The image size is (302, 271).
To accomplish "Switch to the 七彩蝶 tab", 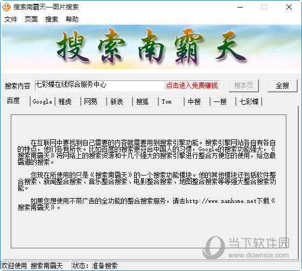I will pos(249,101).
